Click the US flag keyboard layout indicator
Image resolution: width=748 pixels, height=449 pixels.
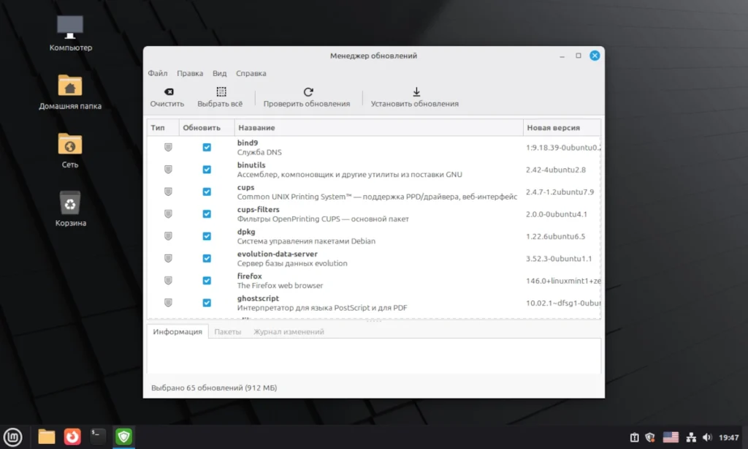[x=671, y=437]
